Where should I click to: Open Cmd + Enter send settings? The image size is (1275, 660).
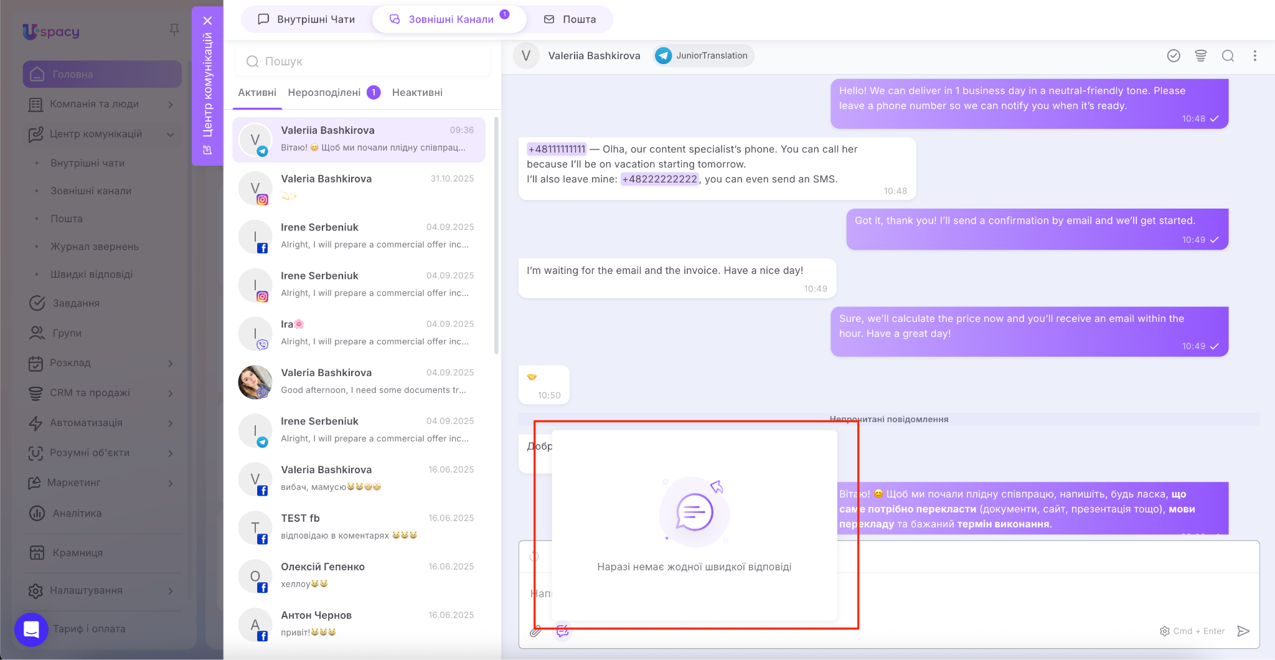pyautogui.click(x=1192, y=631)
